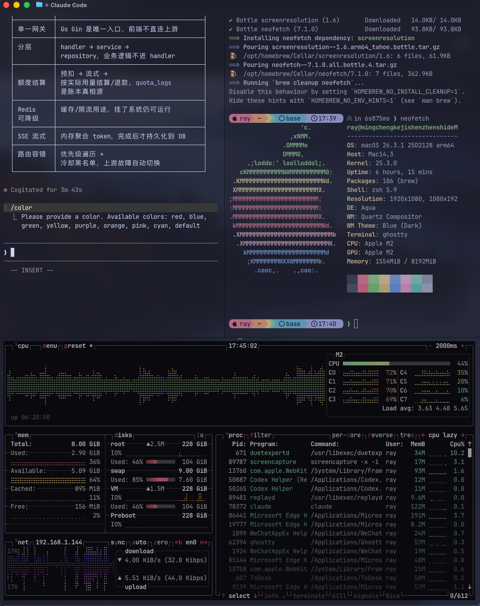
Task: Click left arrow beside cpu lazy sort
Action: (x=423, y=435)
